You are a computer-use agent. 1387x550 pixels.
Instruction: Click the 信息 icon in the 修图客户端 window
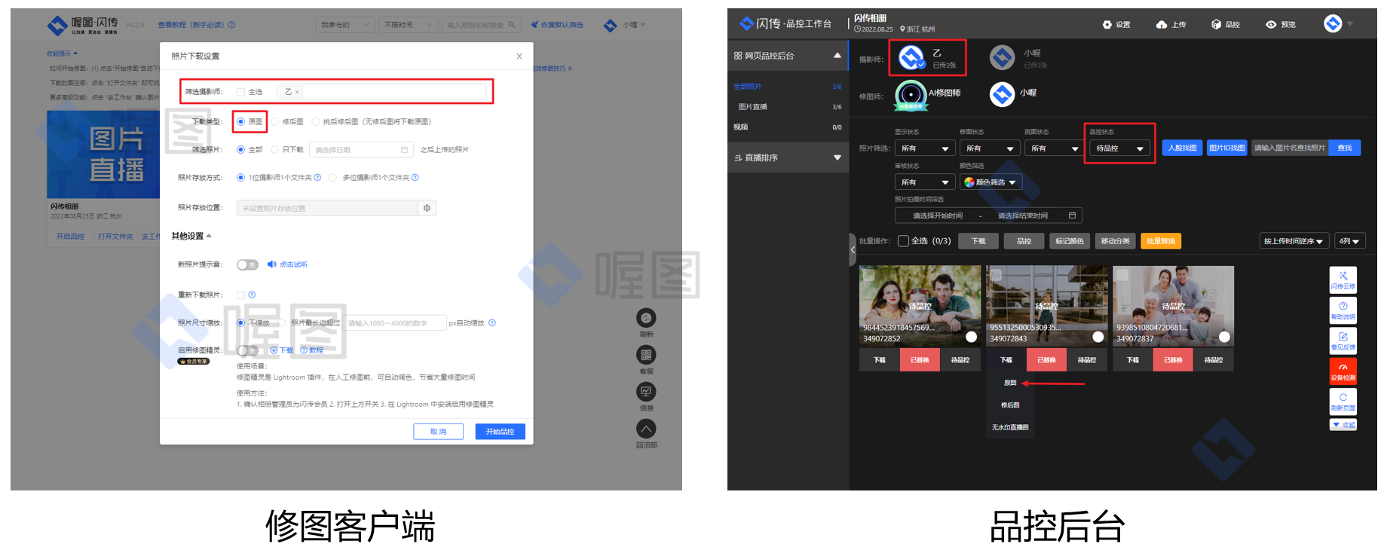646,392
